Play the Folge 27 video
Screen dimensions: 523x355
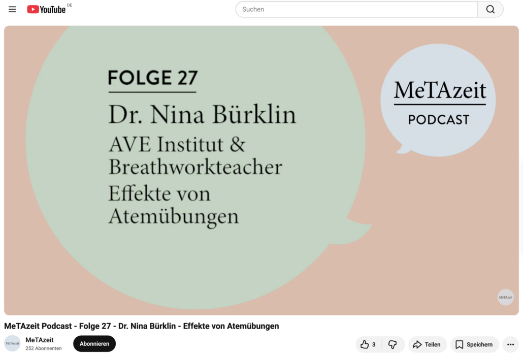pyautogui.click(x=261, y=171)
